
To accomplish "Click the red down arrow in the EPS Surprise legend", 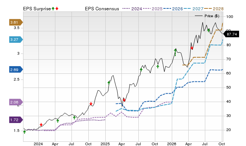I will pyautogui.click(x=57, y=8).
